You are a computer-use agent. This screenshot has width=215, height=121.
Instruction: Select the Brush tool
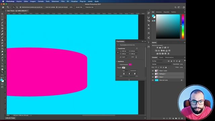pyautogui.click(x=2, y=37)
